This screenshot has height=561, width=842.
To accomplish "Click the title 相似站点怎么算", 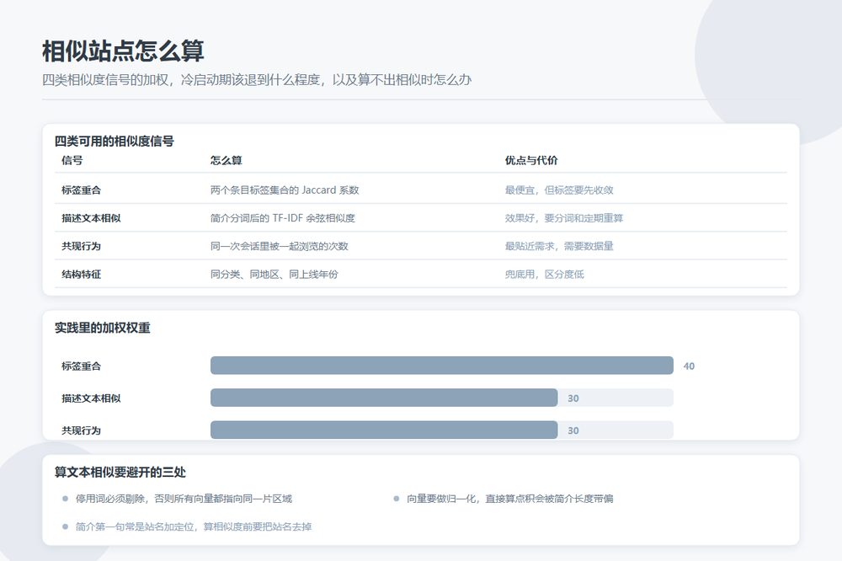I will coord(123,51).
